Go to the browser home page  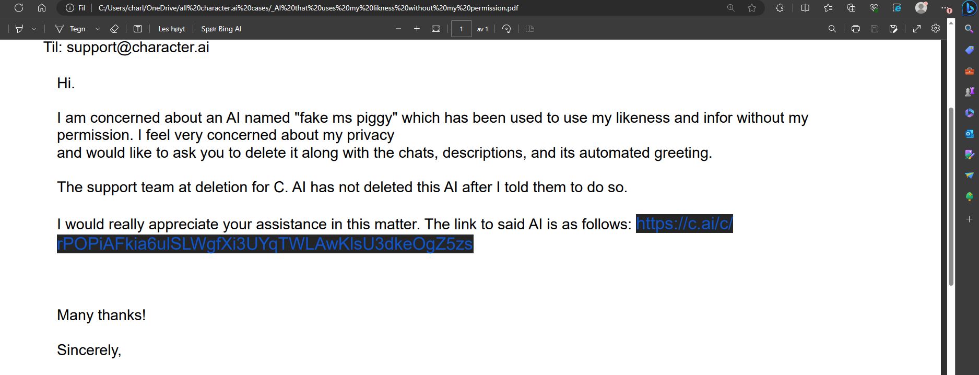tap(42, 8)
